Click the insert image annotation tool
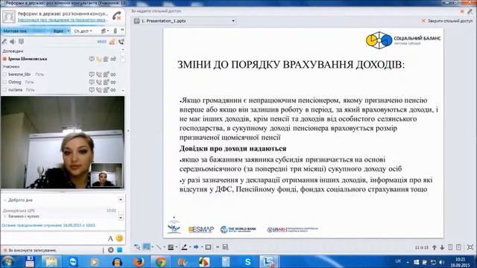Screen dimensions: 477x268 click(209, 247)
